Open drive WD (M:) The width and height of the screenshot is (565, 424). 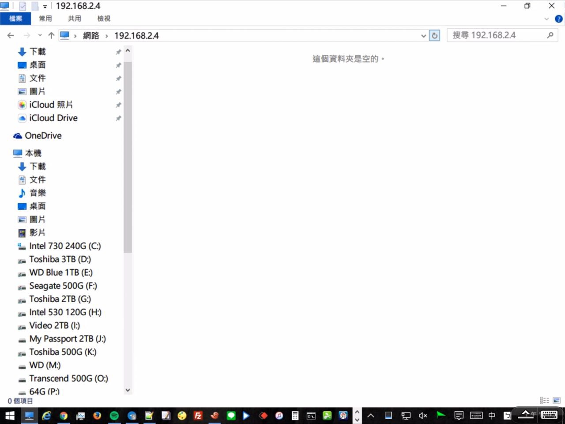pyautogui.click(x=45, y=365)
